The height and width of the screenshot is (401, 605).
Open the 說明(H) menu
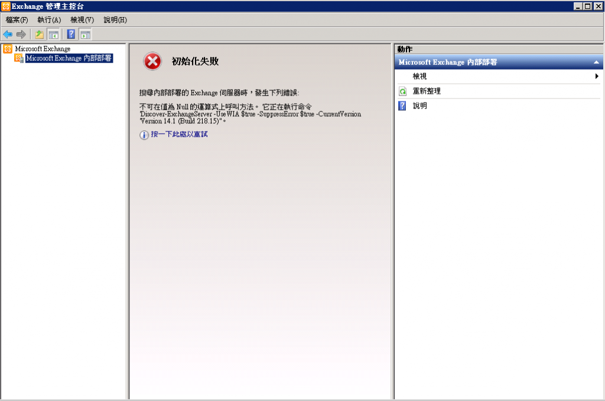(115, 20)
